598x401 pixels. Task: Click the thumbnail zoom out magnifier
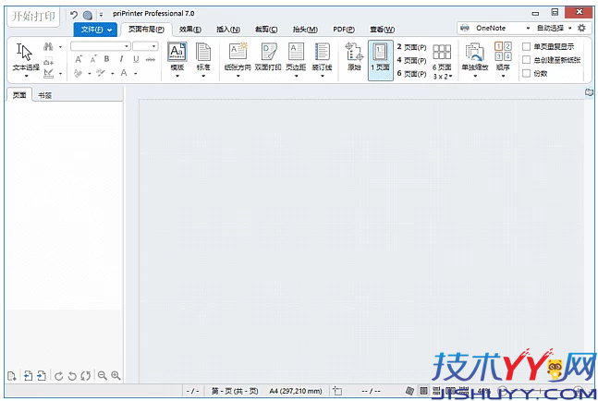pos(103,376)
